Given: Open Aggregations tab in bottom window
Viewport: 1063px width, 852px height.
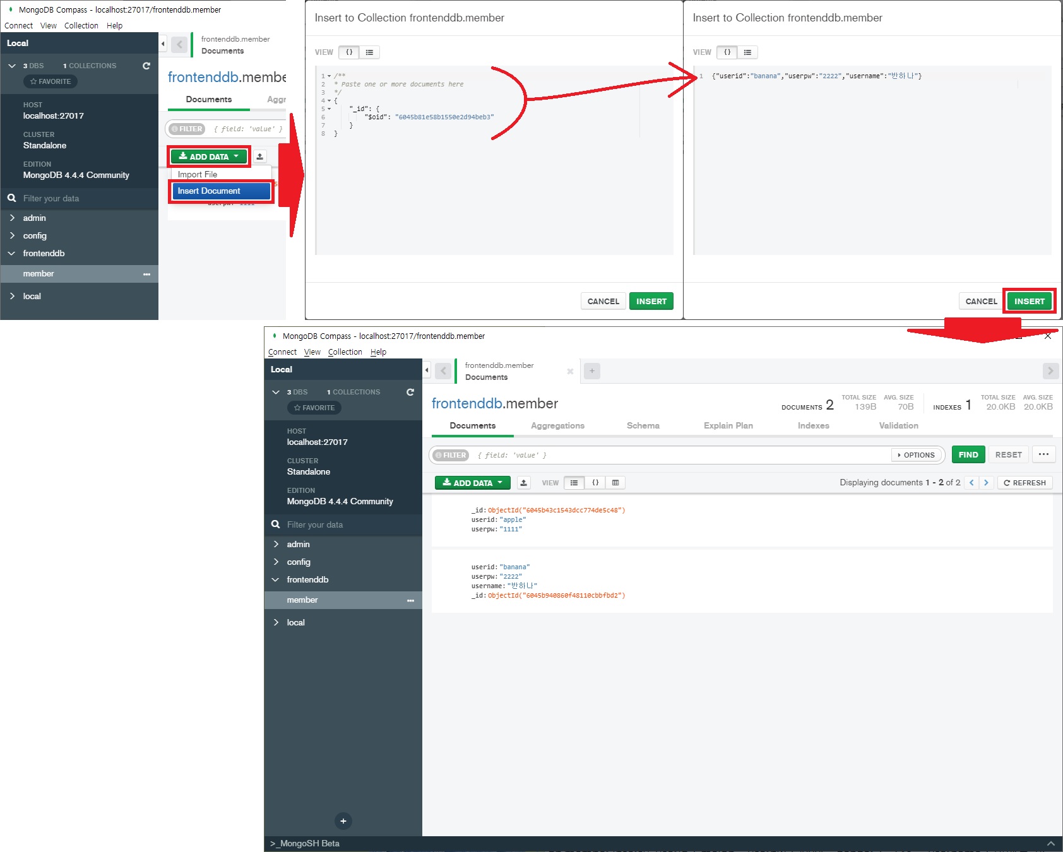Looking at the screenshot, I should tap(557, 425).
